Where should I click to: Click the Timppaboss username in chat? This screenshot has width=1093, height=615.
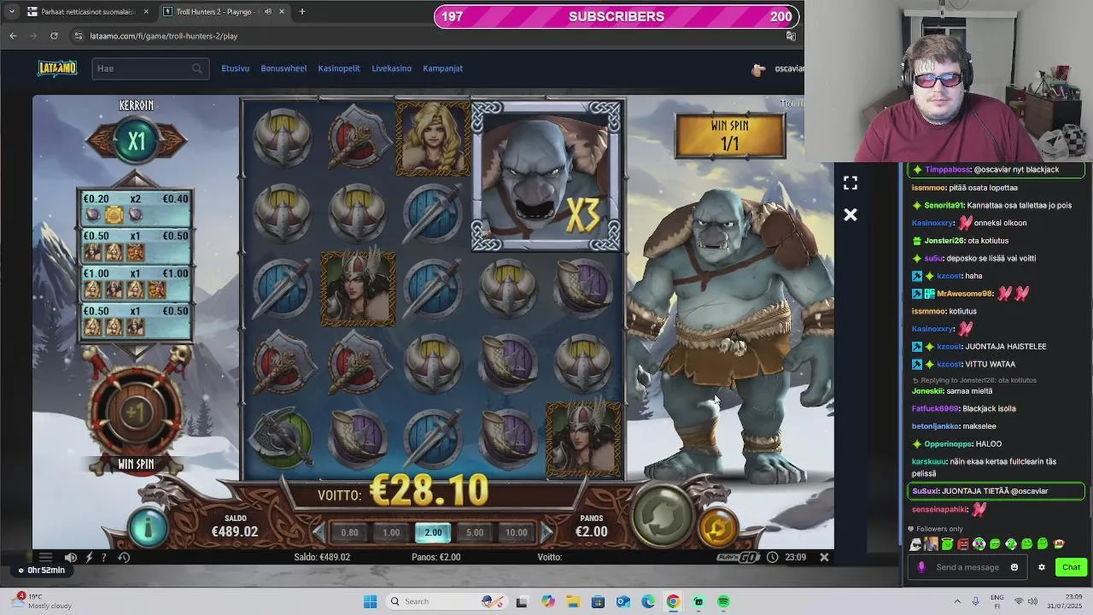948,169
